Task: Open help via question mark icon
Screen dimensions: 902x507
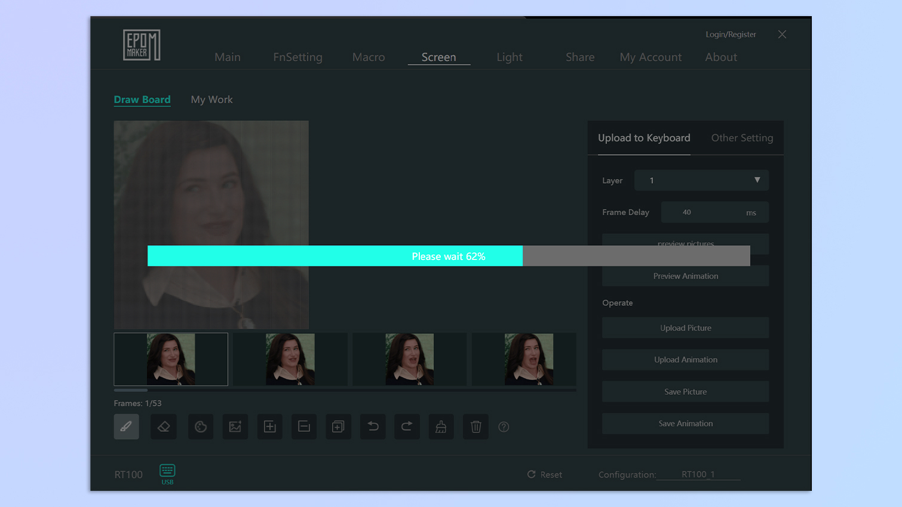Action: 504,427
